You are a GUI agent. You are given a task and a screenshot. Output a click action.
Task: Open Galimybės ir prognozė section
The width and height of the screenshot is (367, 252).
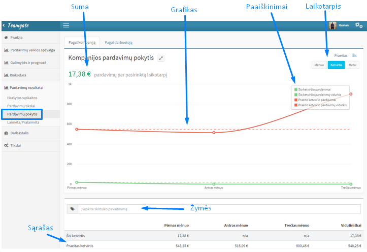point(30,62)
